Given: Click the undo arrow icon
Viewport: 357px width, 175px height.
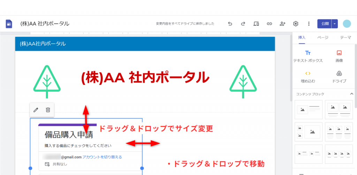Looking at the screenshot, I should pos(230,24).
